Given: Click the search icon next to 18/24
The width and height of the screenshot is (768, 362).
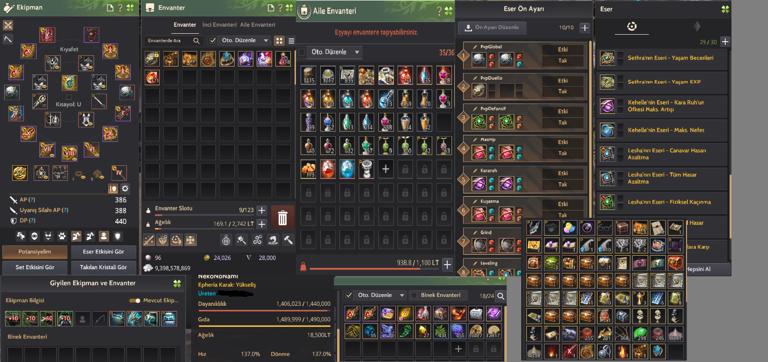Looking at the screenshot, I should coord(501,296).
